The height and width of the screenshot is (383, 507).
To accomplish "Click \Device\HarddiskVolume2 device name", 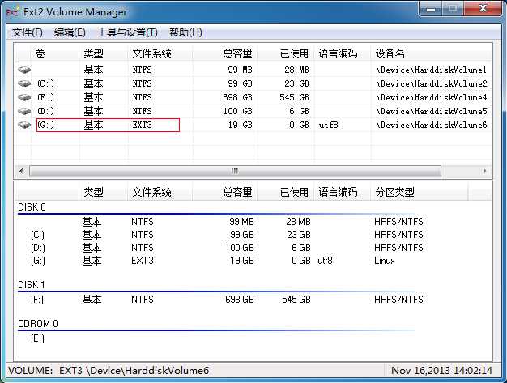I will tap(431, 83).
